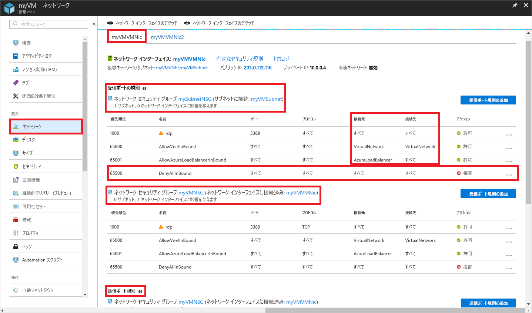Select TCP protocol cell in myVMNSG rdp
Screen dimensions: 532x313
point(306,227)
